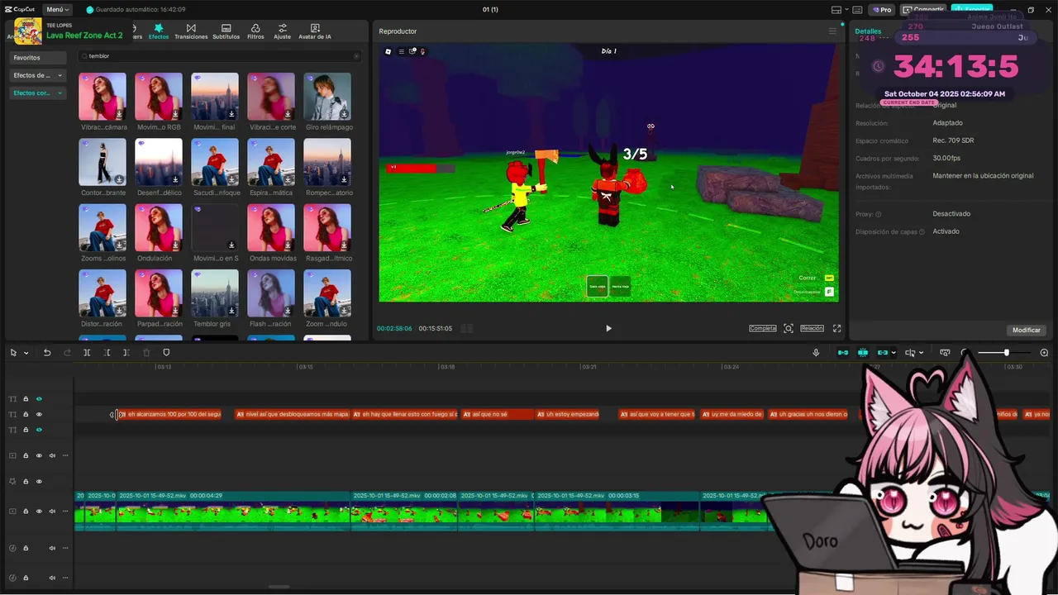Image resolution: width=1058 pixels, height=595 pixels.
Task: Hide the main video track
Action: (x=39, y=512)
